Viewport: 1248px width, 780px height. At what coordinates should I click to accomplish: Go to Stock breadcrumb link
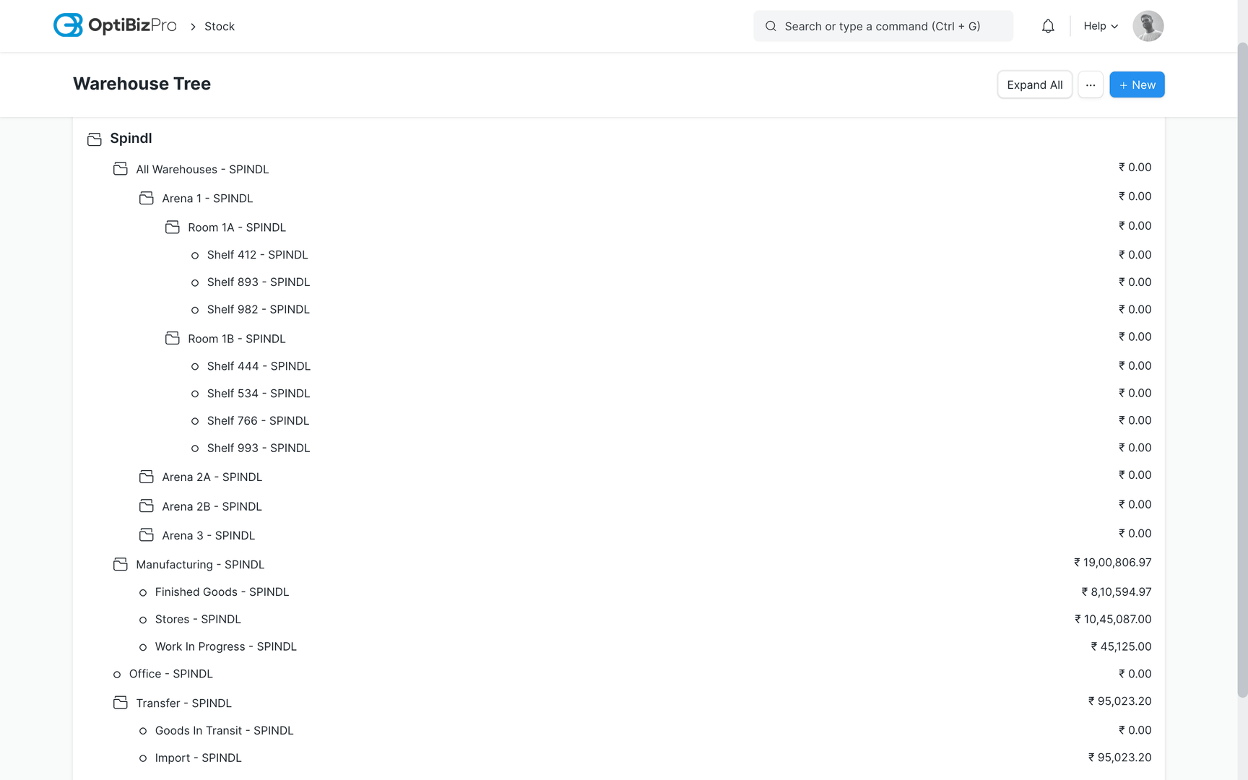click(x=220, y=27)
